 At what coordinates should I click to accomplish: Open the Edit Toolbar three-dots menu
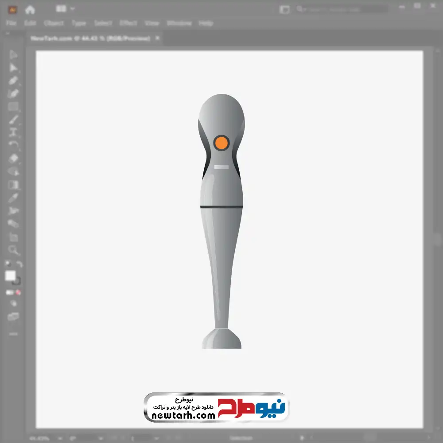tap(13, 334)
